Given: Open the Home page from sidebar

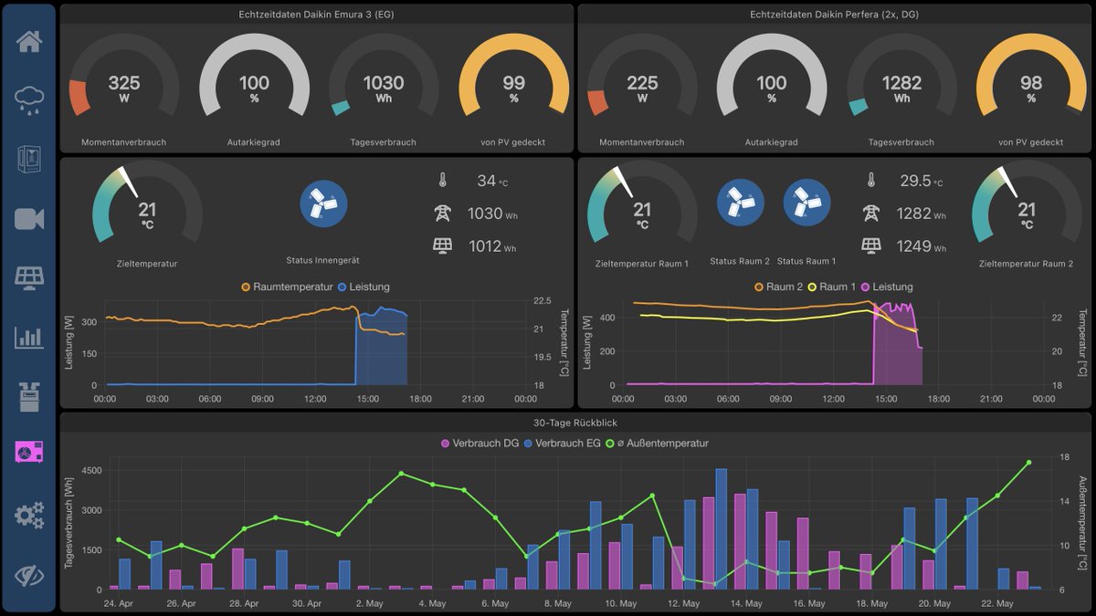Looking at the screenshot, I should (x=29, y=41).
